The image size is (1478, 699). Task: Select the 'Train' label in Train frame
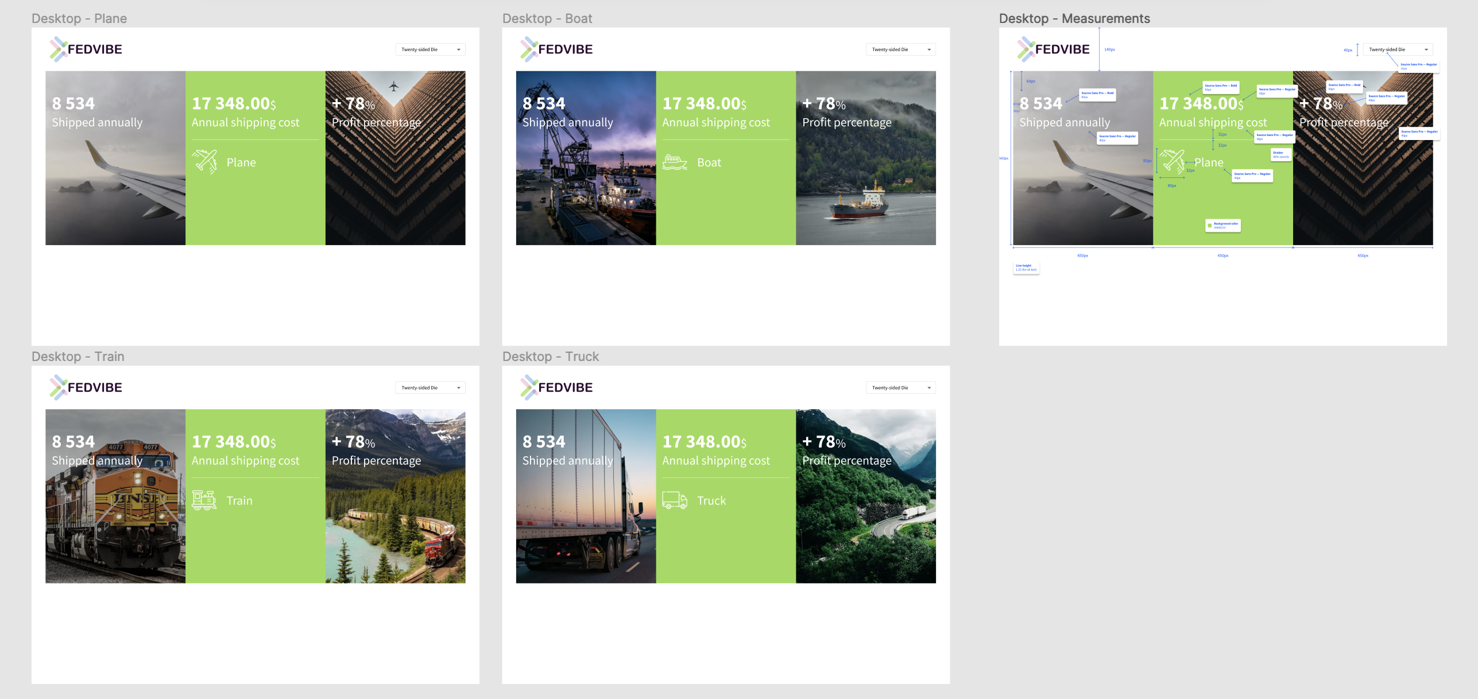239,500
